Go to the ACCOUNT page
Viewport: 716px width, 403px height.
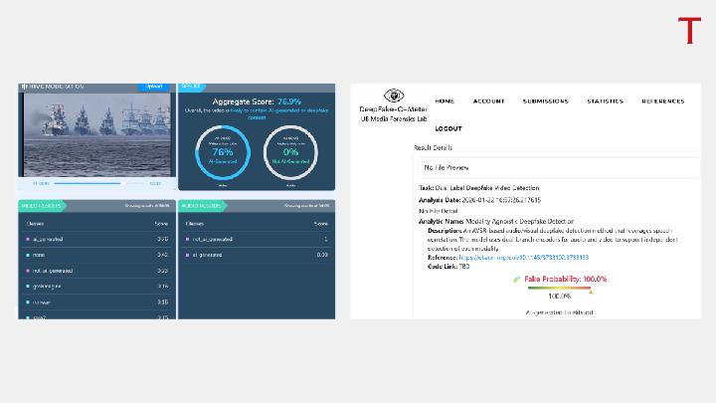click(488, 101)
